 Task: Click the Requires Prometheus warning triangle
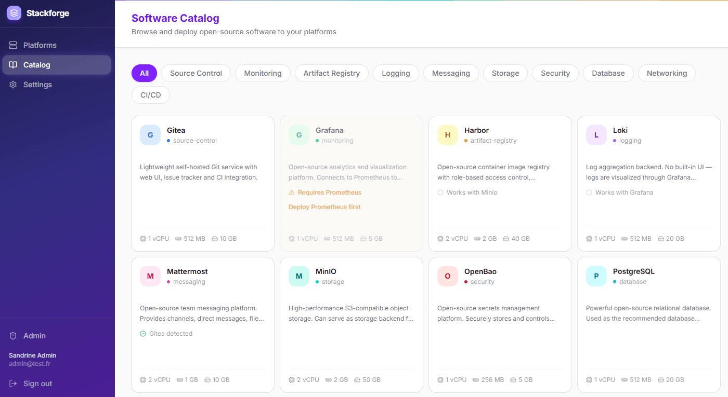click(x=292, y=193)
